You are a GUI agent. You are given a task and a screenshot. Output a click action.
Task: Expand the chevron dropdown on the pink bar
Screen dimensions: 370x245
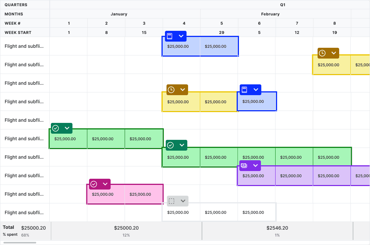(105, 184)
